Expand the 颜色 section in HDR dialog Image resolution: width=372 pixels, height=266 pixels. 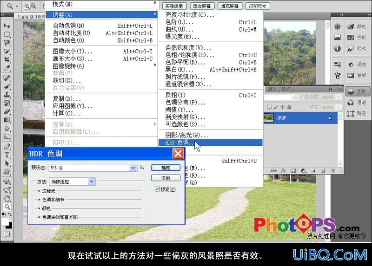[x=40, y=208]
